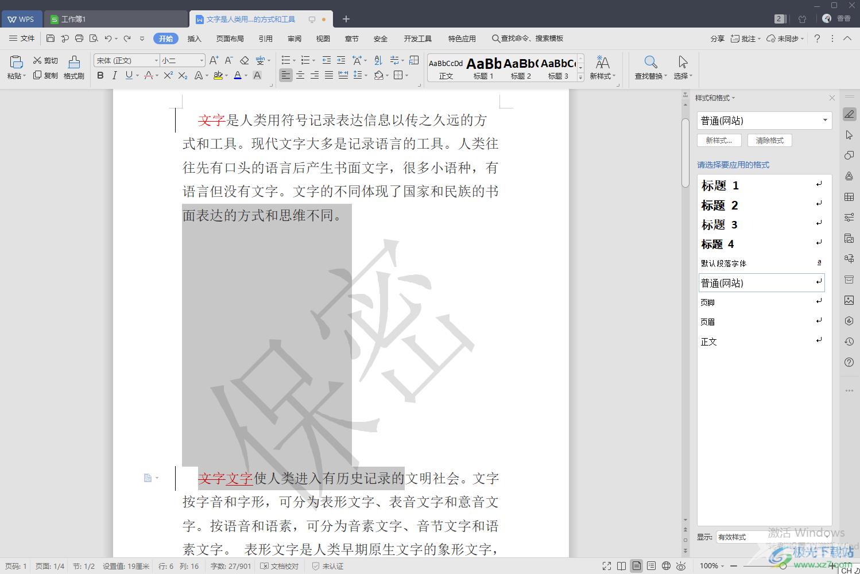
Task: Open the font name dropdown 宋体 (正文)
Action: click(156, 60)
